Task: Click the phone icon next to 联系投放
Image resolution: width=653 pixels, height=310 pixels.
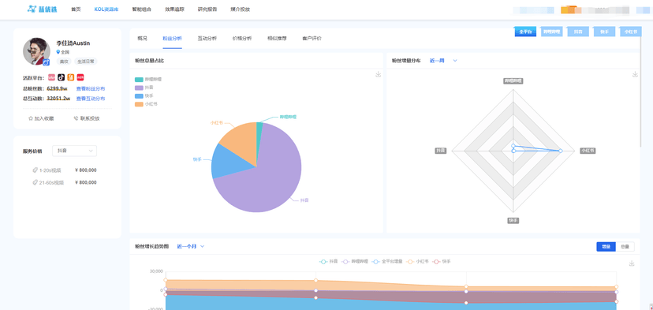Action: pos(76,118)
